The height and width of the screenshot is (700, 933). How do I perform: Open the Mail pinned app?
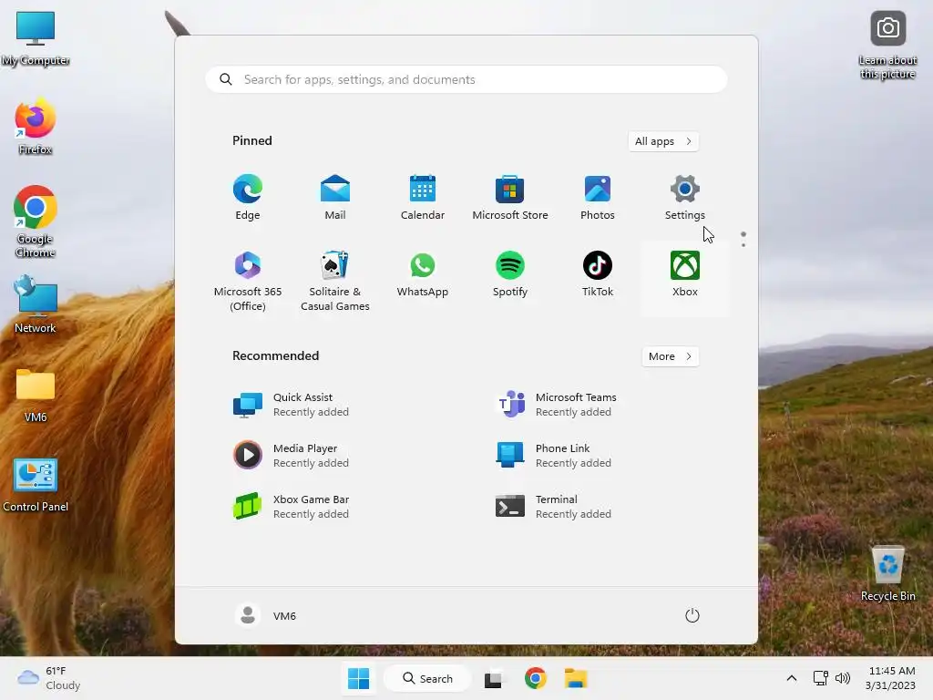point(335,198)
